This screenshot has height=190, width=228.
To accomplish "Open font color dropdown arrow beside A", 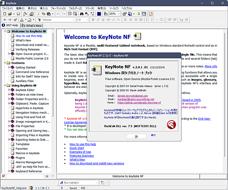I will (x=26, y=19).
